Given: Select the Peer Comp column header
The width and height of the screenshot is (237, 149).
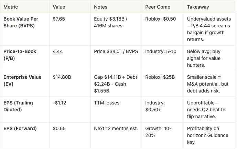Looking at the screenshot, I should (x=158, y=7).
